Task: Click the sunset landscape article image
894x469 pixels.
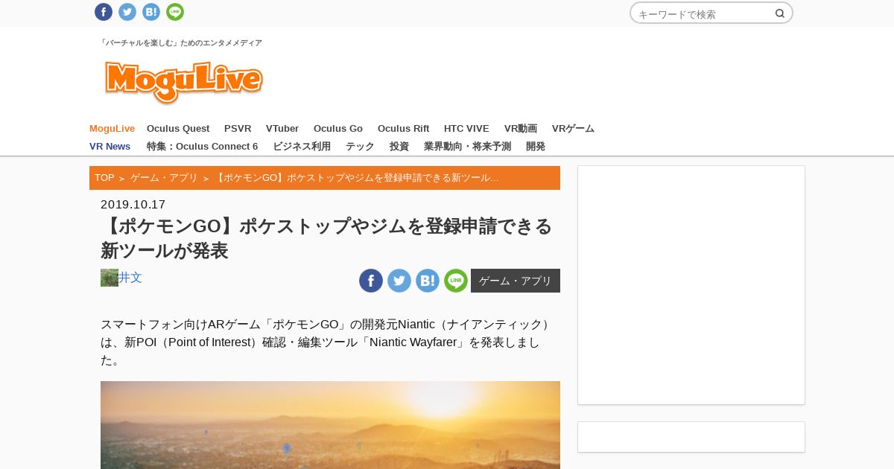Action: (x=330, y=425)
